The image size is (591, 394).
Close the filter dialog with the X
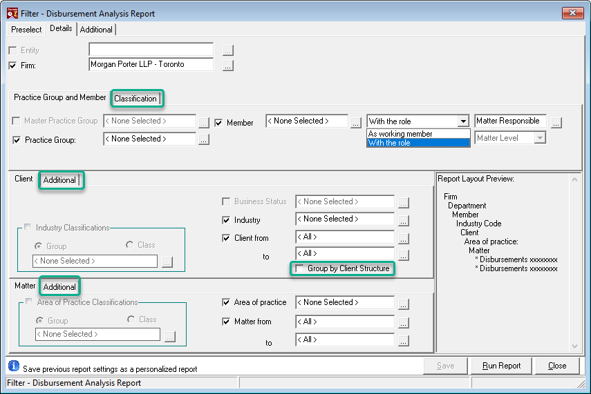click(572, 13)
